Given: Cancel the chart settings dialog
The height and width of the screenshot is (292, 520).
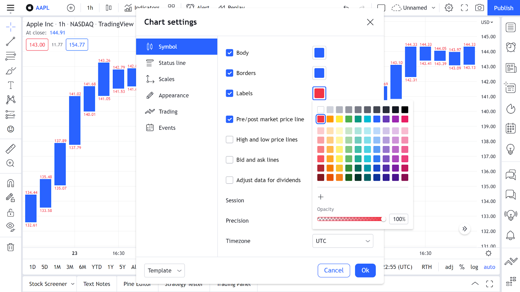Looking at the screenshot, I should coord(334,271).
